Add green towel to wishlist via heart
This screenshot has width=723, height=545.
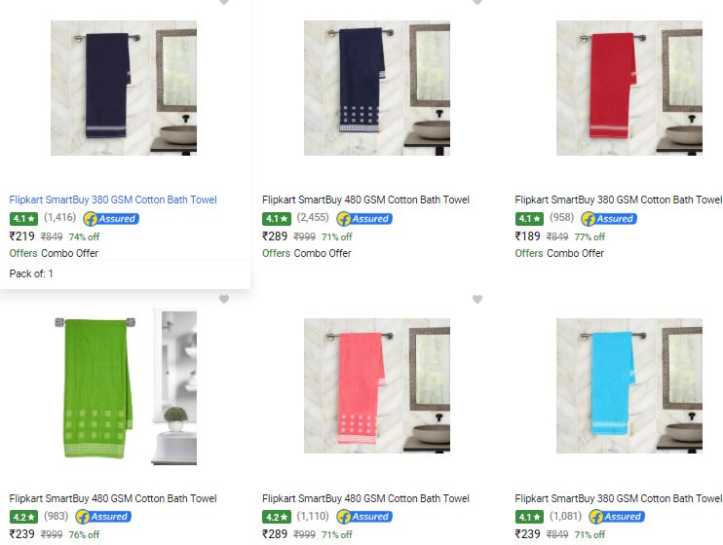tap(224, 299)
